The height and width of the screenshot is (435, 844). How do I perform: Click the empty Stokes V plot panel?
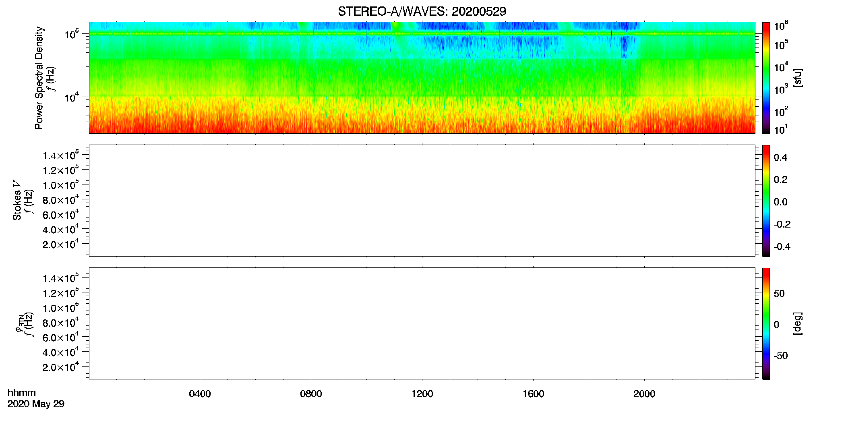pos(422,201)
